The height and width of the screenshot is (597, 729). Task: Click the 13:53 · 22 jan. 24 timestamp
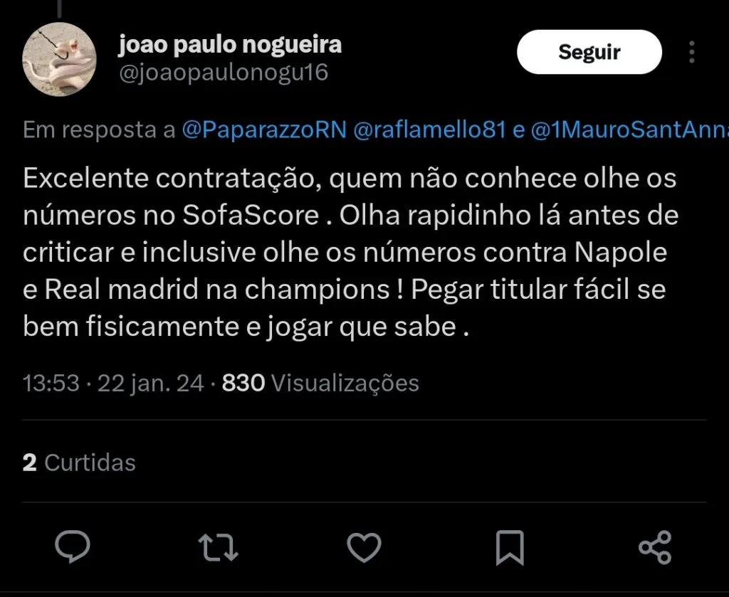point(114,384)
